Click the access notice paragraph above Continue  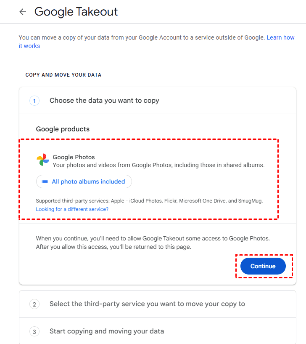[153, 243]
